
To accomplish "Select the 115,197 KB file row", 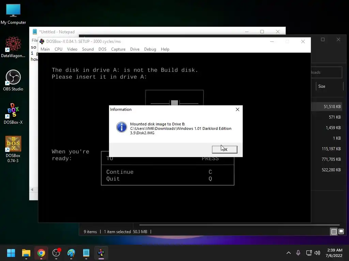I will tap(327, 149).
